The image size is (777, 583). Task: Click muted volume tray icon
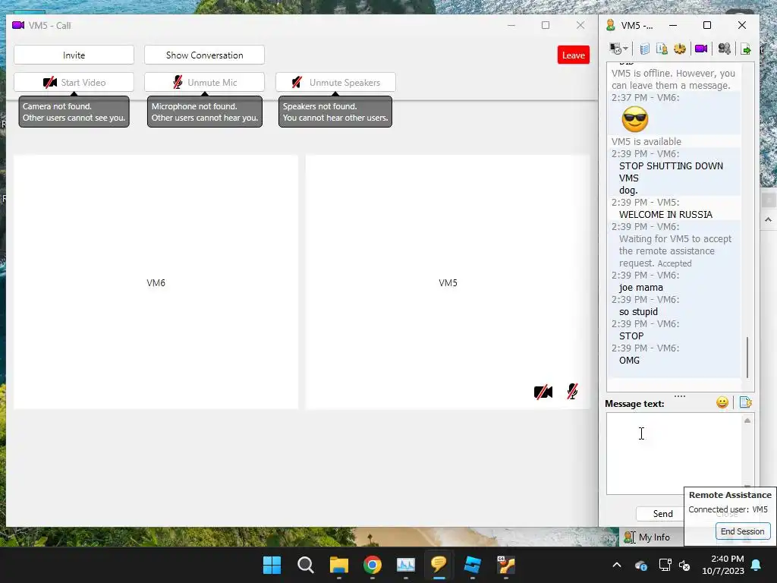685,565
